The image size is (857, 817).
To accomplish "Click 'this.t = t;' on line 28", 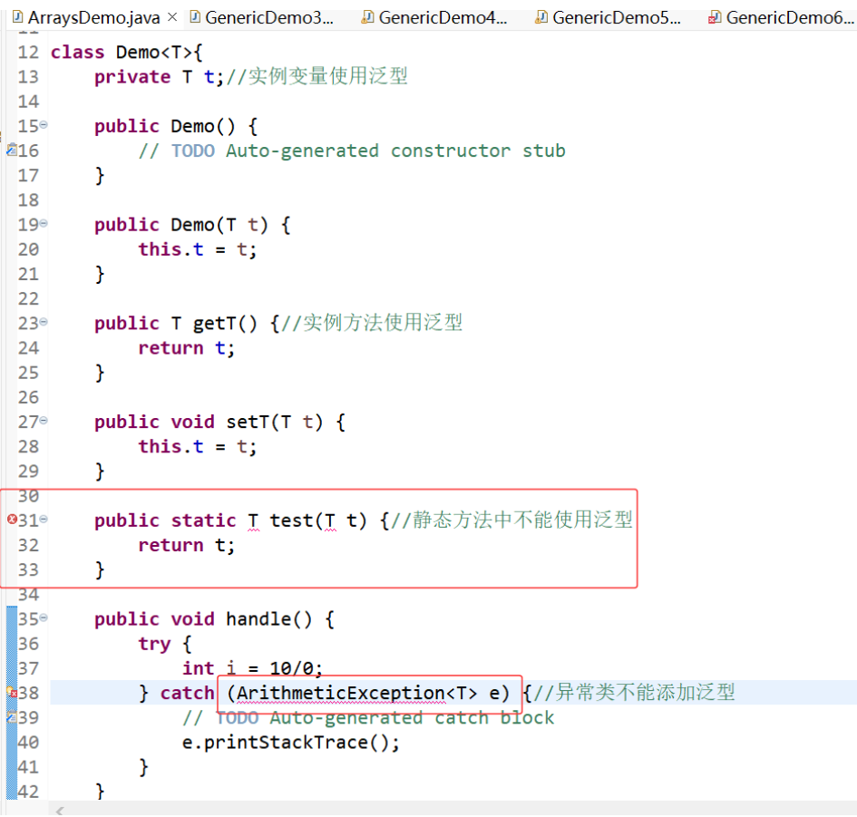I will tap(198, 447).
